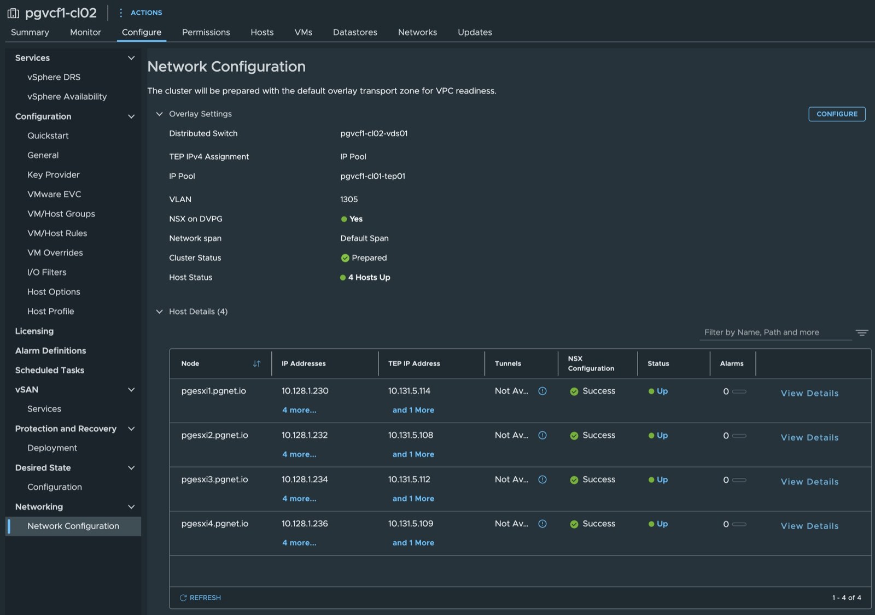Viewport: 875px width, 615px height.
Task: Click tunnels info icon for pgesxi1.pgnet.io
Action: click(542, 391)
